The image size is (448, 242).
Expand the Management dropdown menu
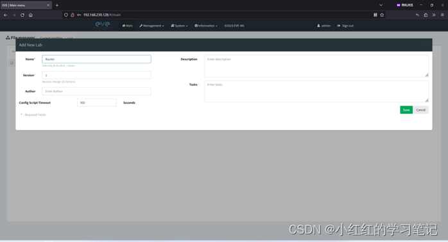151,26
